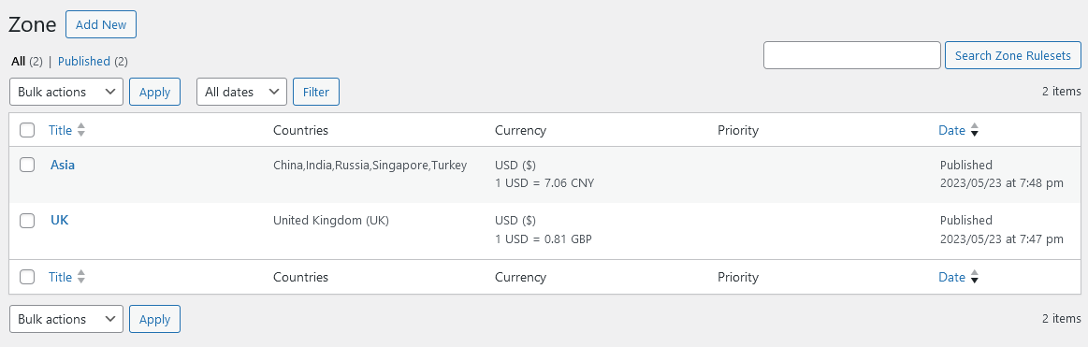Click the sort arrows beside the header Title
The width and height of the screenshot is (1088, 347).
pyautogui.click(x=81, y=130)
